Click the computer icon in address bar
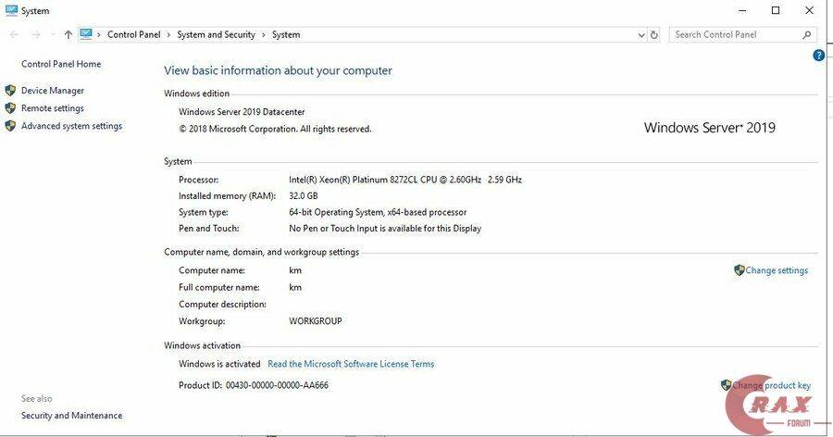Viewport: 833px width, 437px height. (x=86, y=34)
